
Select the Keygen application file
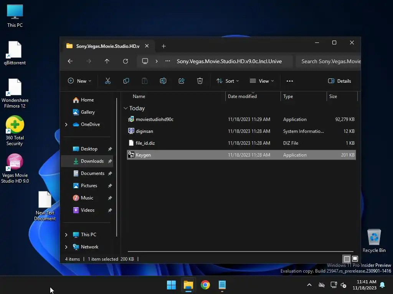[241, 155]
